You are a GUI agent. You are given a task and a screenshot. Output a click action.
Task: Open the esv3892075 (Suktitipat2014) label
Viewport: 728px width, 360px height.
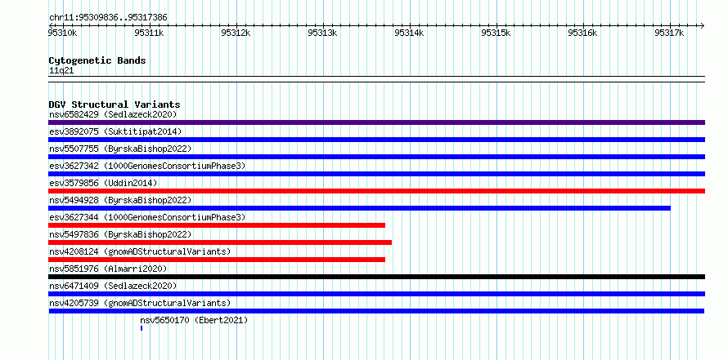pos(115,131)
